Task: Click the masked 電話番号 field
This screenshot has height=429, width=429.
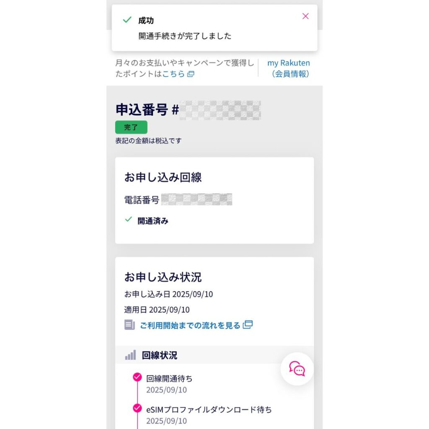Action: coord(196,200)
